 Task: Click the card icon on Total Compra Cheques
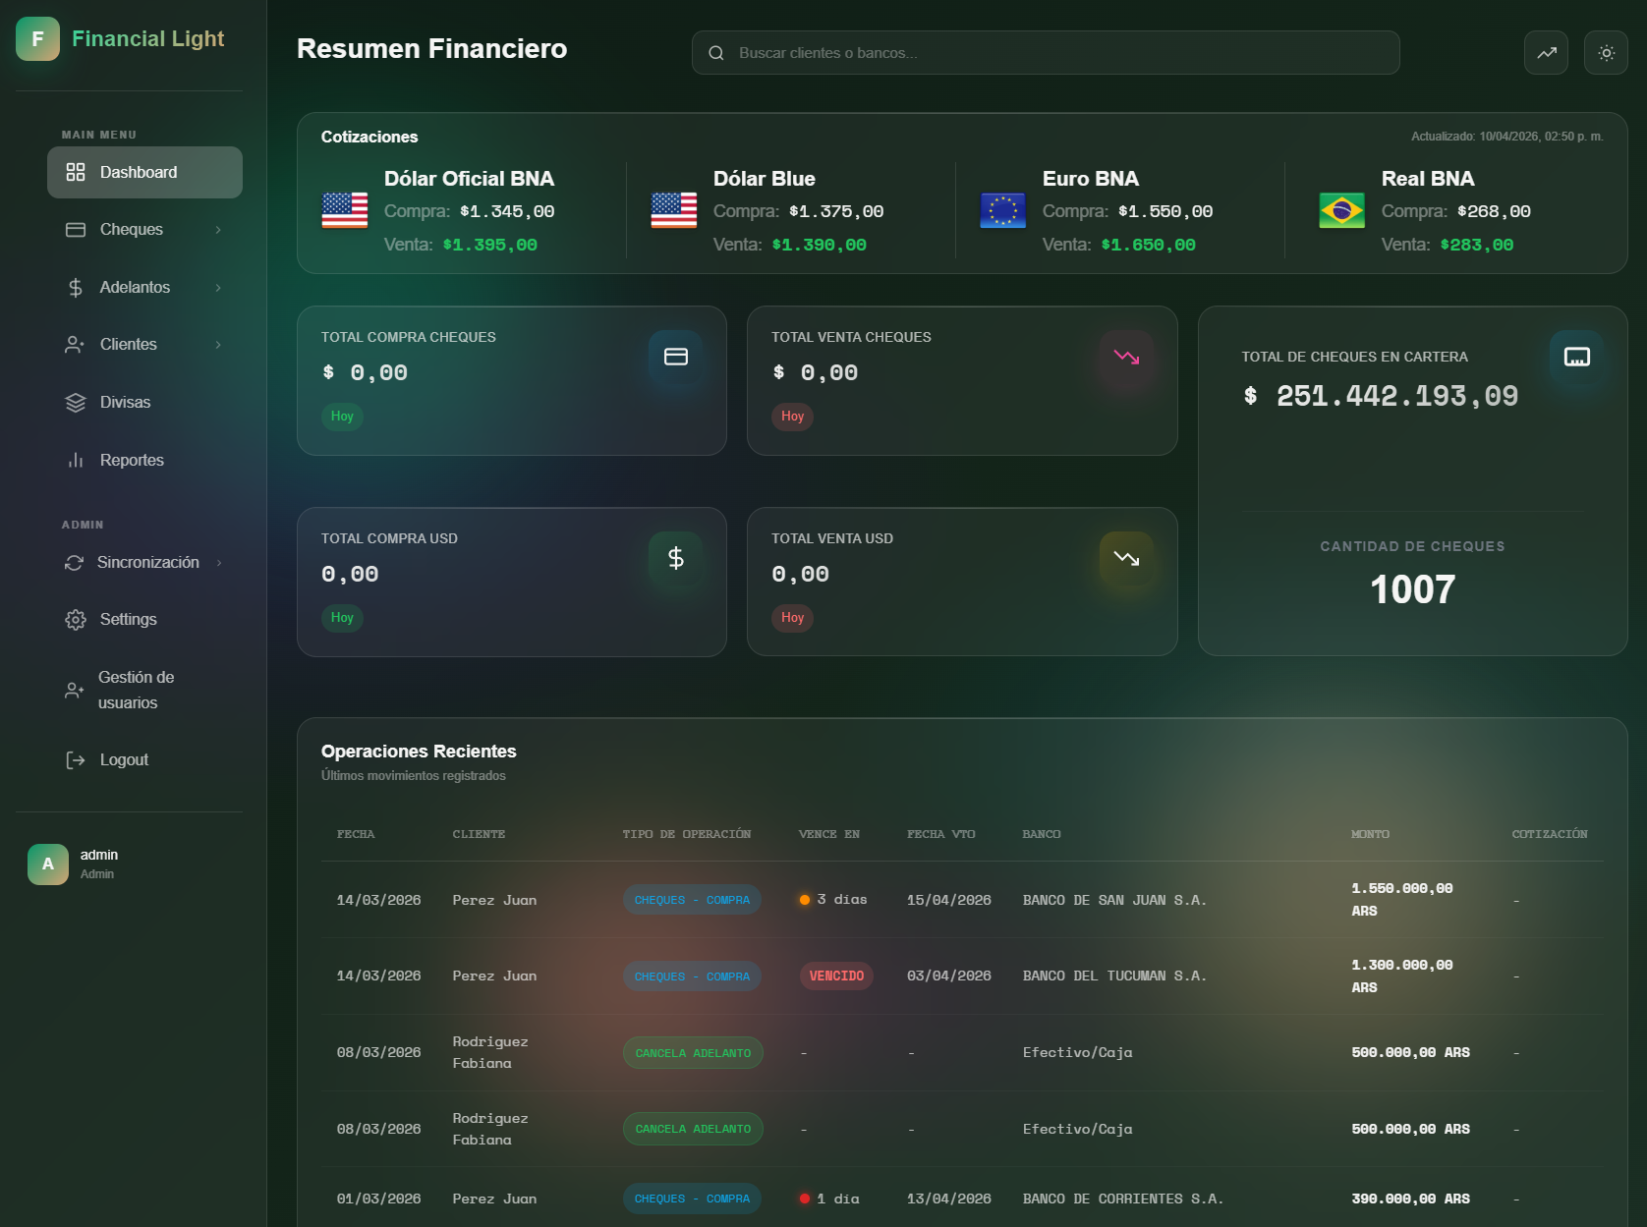click(676, 357)
